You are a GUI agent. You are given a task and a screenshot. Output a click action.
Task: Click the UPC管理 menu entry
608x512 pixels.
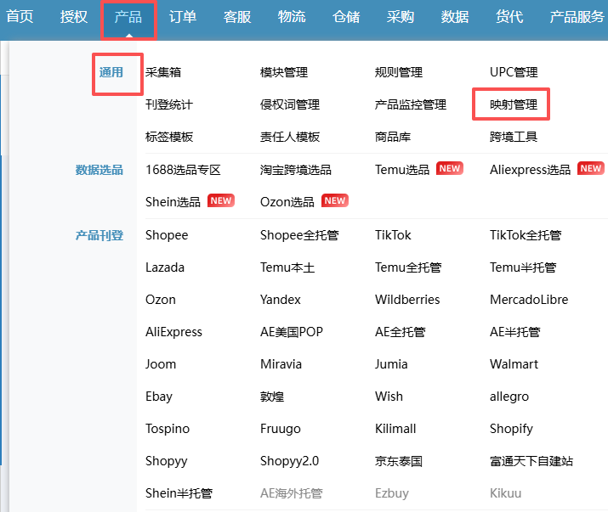click(514, 72)
